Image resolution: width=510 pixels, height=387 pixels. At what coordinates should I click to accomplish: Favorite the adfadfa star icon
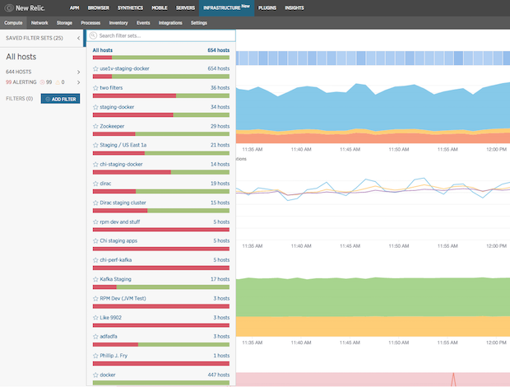(95, 337)
